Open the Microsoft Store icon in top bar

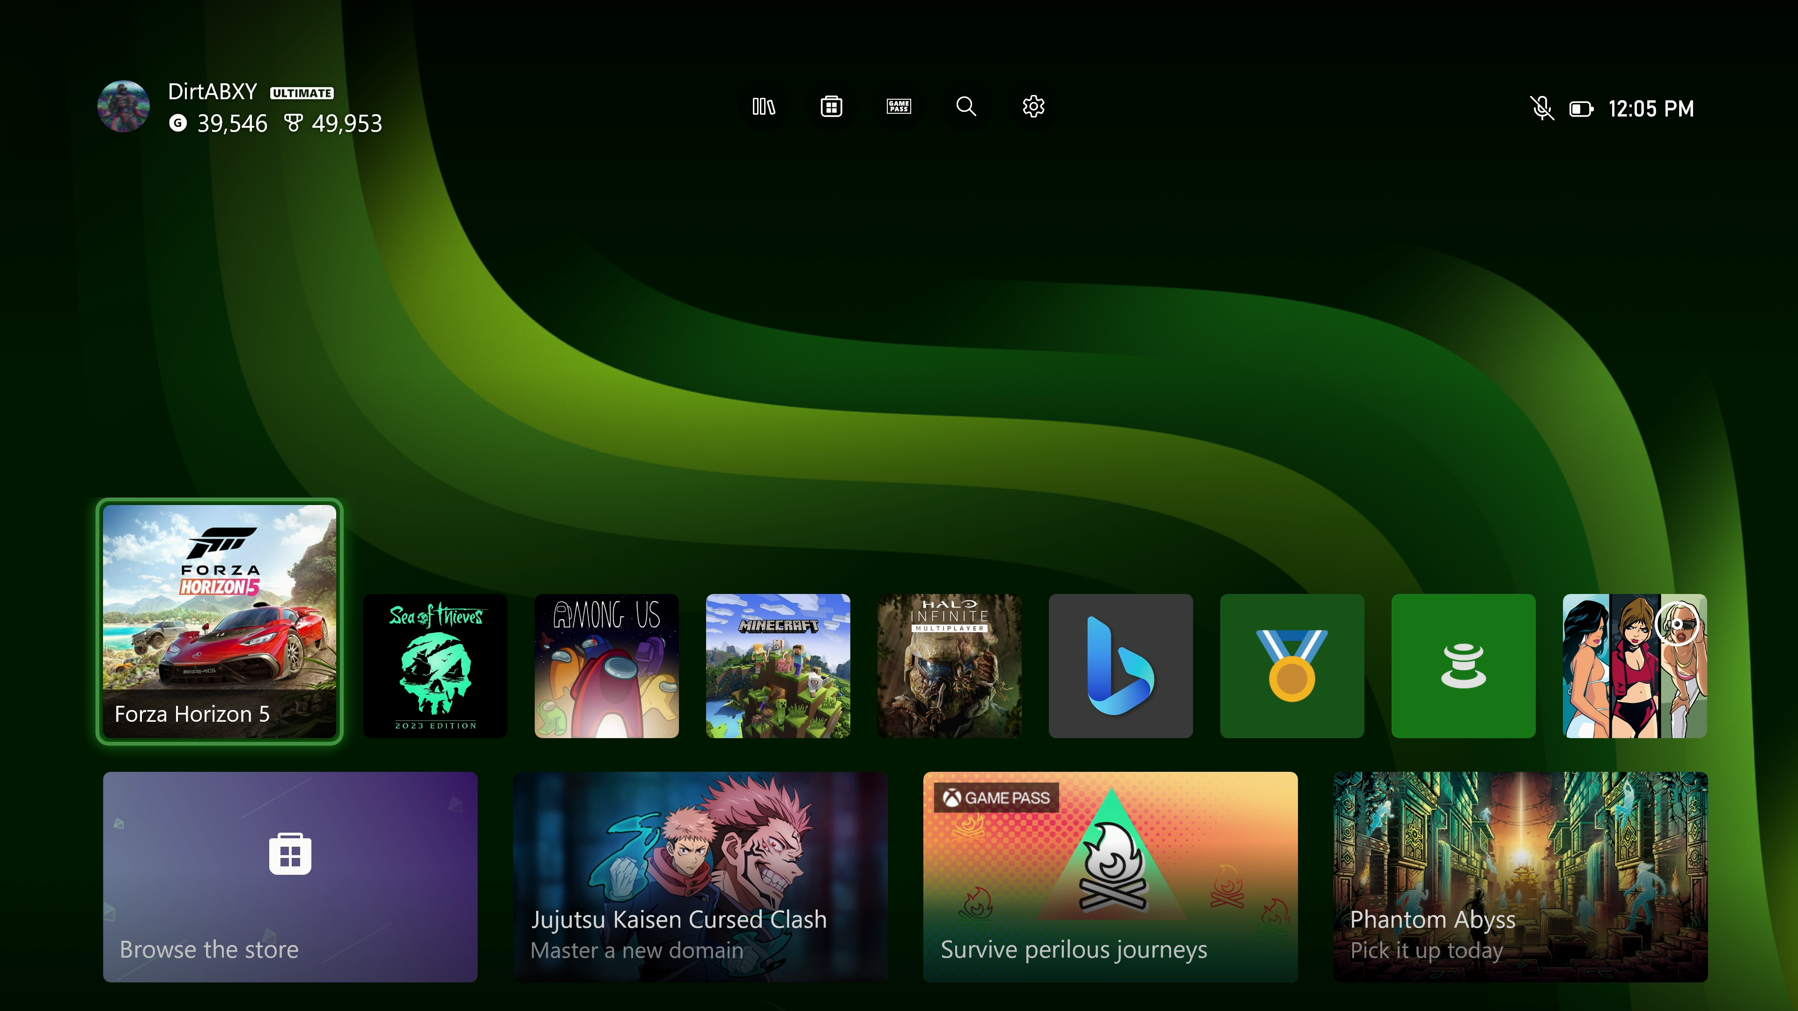coord(831,107)
